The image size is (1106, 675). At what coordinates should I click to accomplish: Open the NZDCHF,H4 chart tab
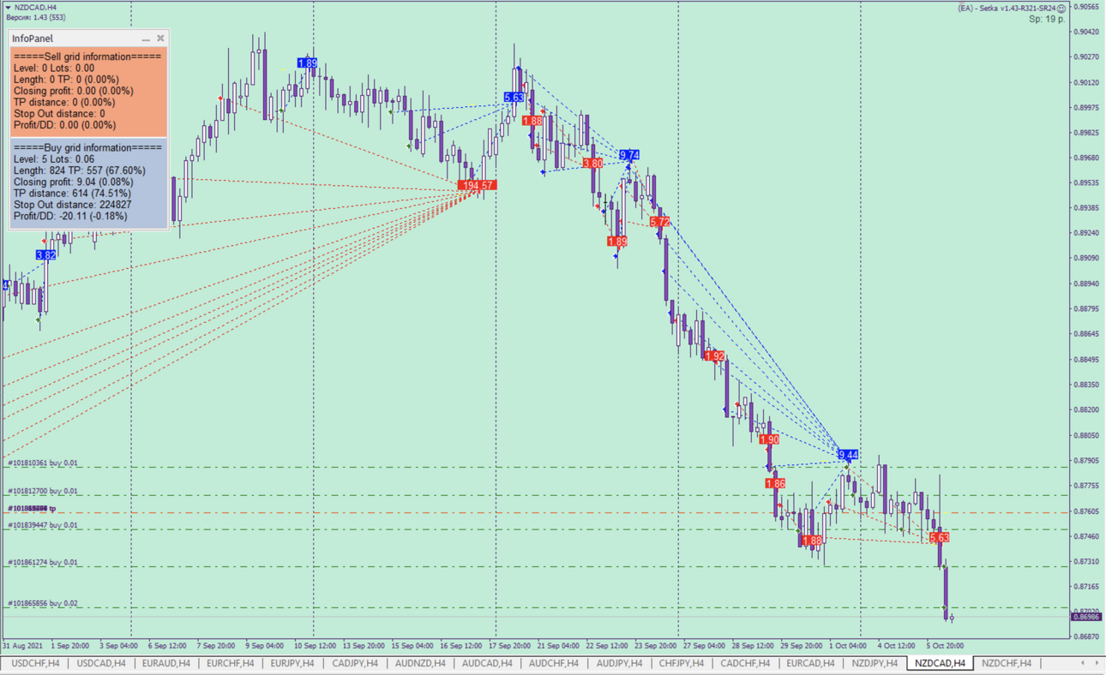[x=1007, y=663]
